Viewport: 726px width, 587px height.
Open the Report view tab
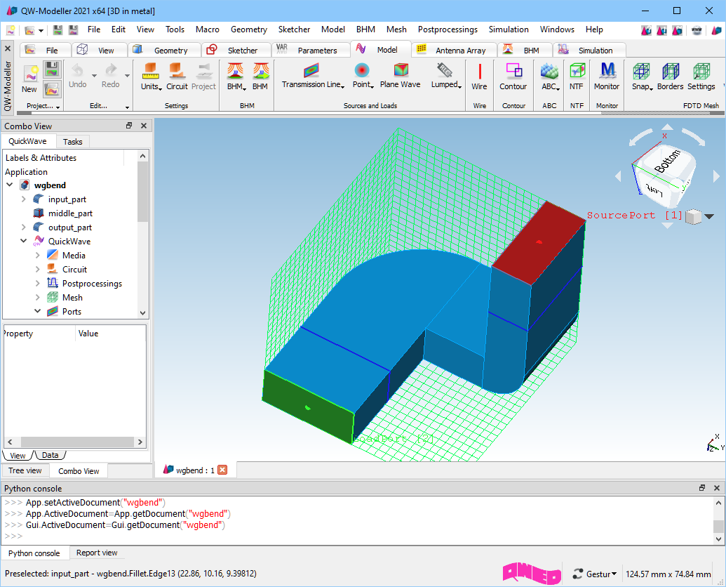pyautogui.click(x=97, y=553)
